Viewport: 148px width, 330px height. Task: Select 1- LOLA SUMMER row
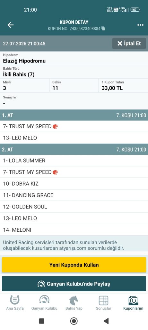point(74,160)
